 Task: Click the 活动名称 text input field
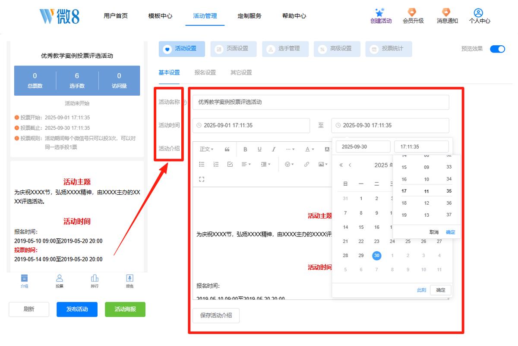pos(321,102)
